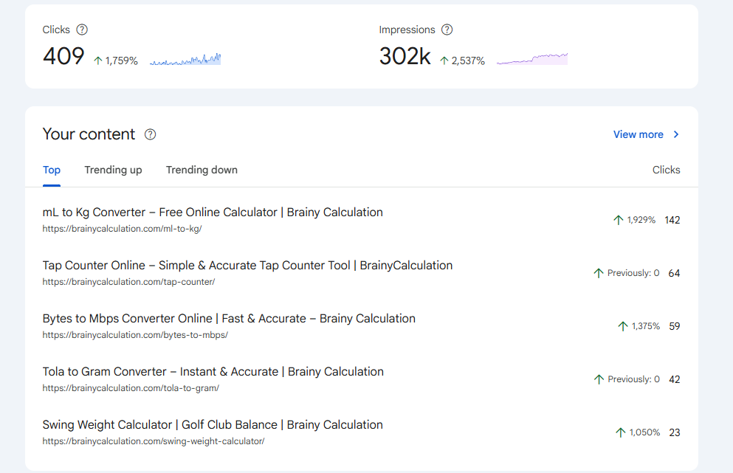This screenshot has width=733, height=473.
Task: Click the bytes-to-mbps URL
Action: [135, 335]
